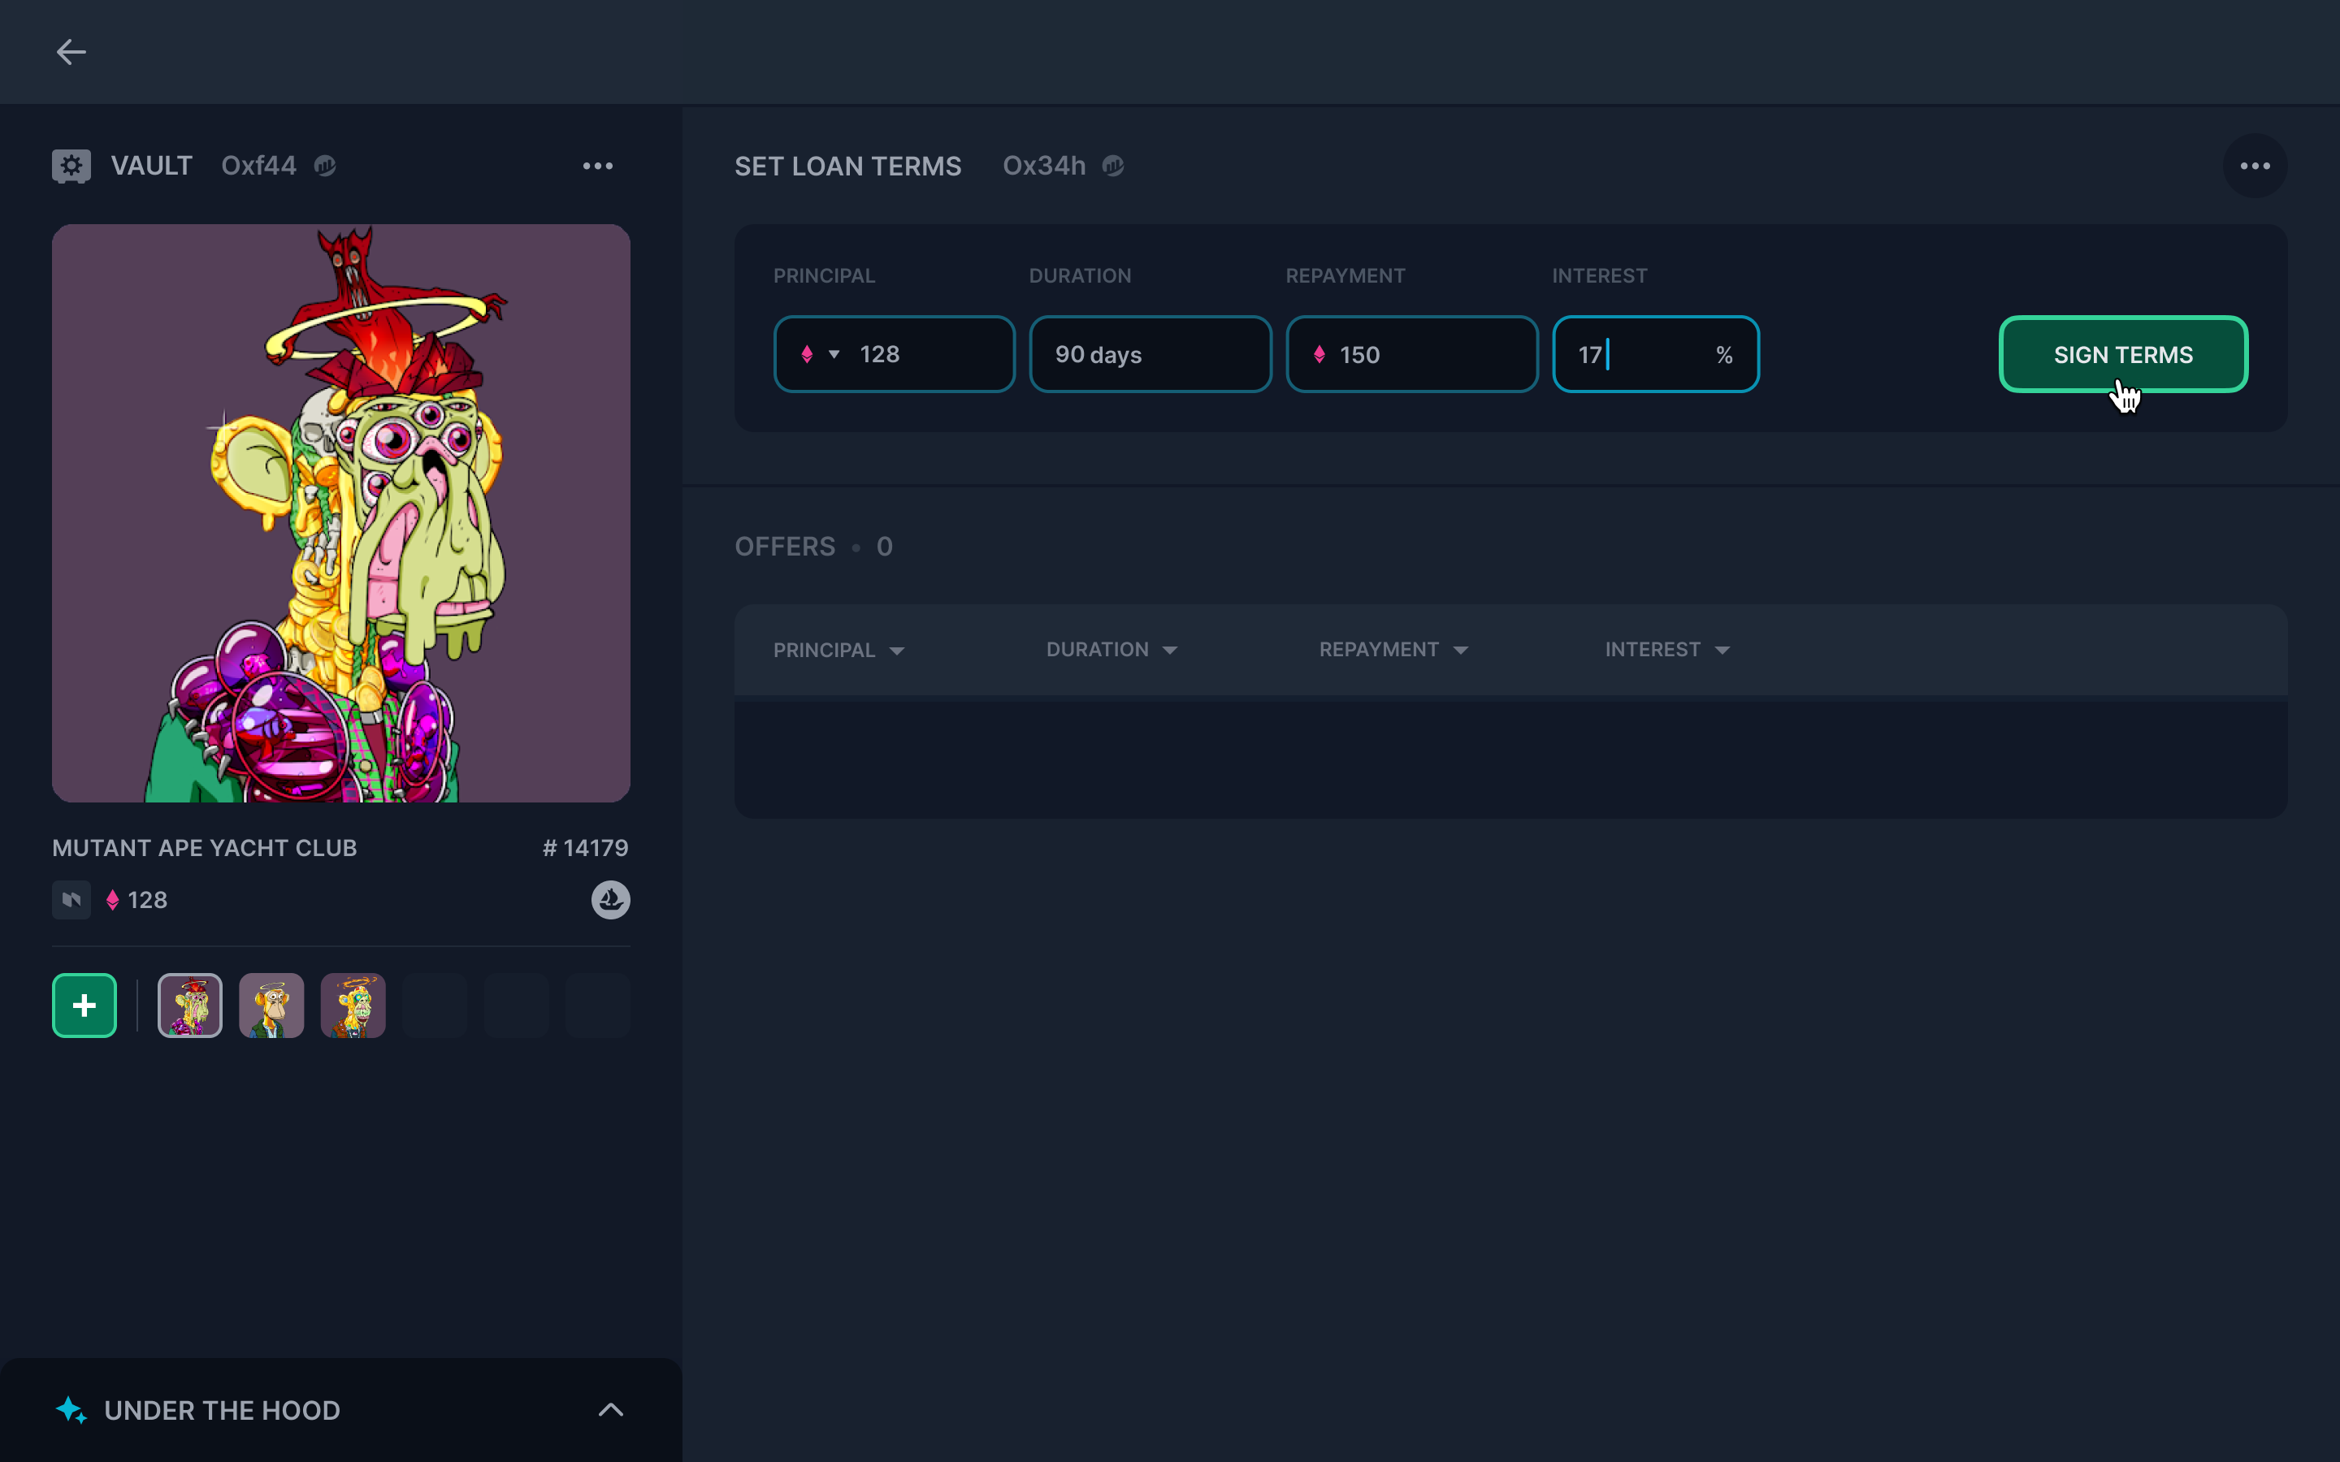The image size is (2340, 1462).
Task: Open the OpenSea link icon
Action: tap(610, 900)
